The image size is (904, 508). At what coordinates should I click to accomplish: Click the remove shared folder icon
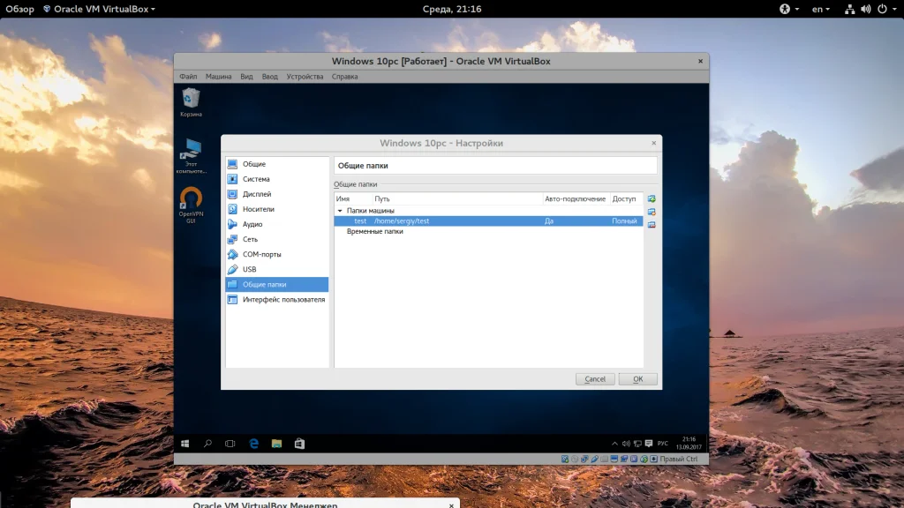click(x=652, y=225)
